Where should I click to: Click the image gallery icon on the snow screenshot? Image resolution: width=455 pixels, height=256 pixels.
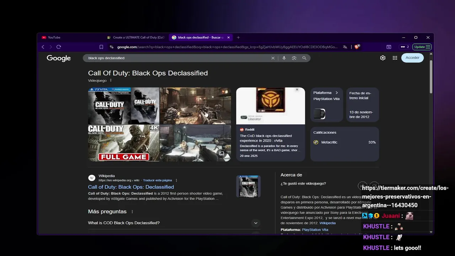click(222, 153)
